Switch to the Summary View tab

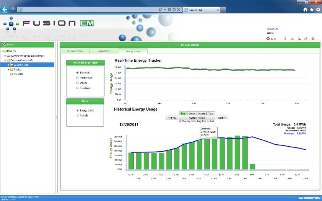[x=75, y=51]
